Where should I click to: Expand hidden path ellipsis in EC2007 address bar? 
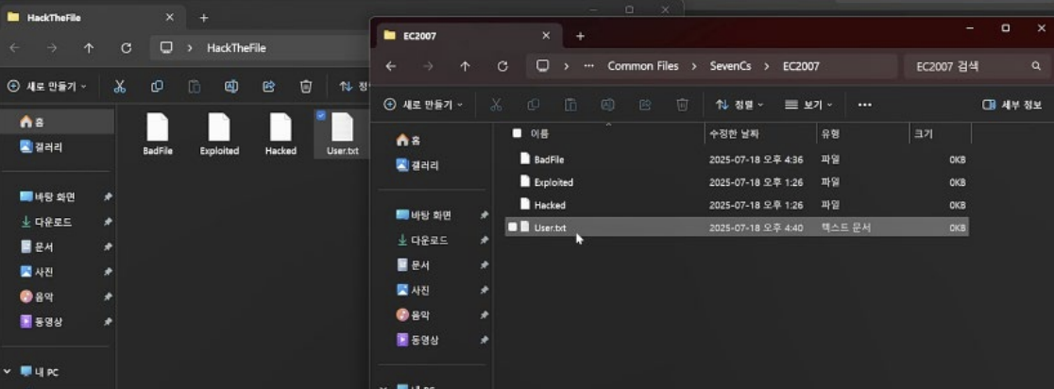(588, 66)
